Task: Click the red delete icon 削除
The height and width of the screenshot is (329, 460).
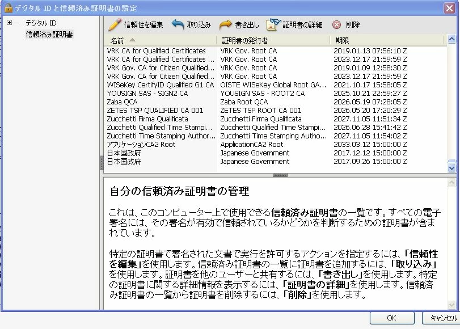Action: (336, 25)
